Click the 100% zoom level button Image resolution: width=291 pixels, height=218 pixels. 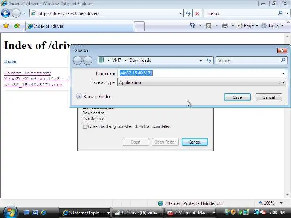point(267,203)
